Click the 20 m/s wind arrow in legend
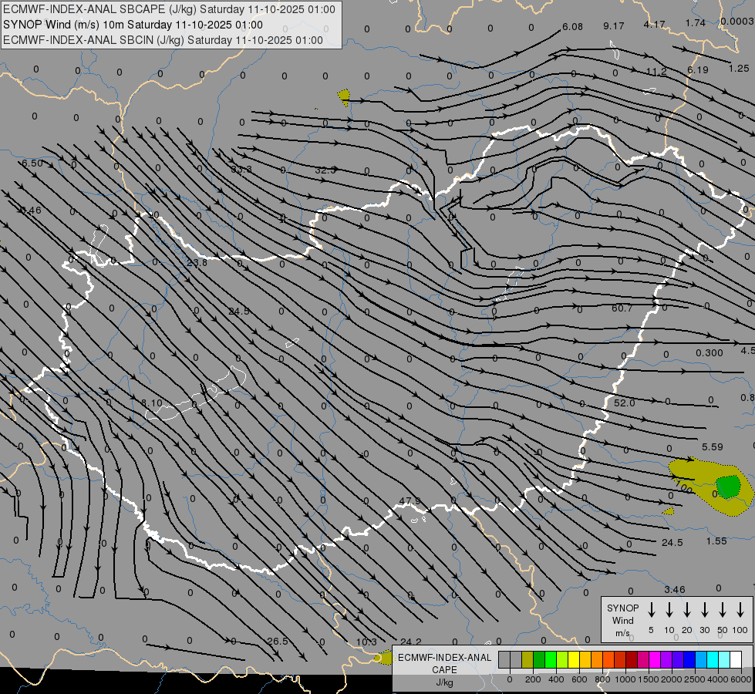The width and height of the screenshot is (755, 694). point(687,610)
